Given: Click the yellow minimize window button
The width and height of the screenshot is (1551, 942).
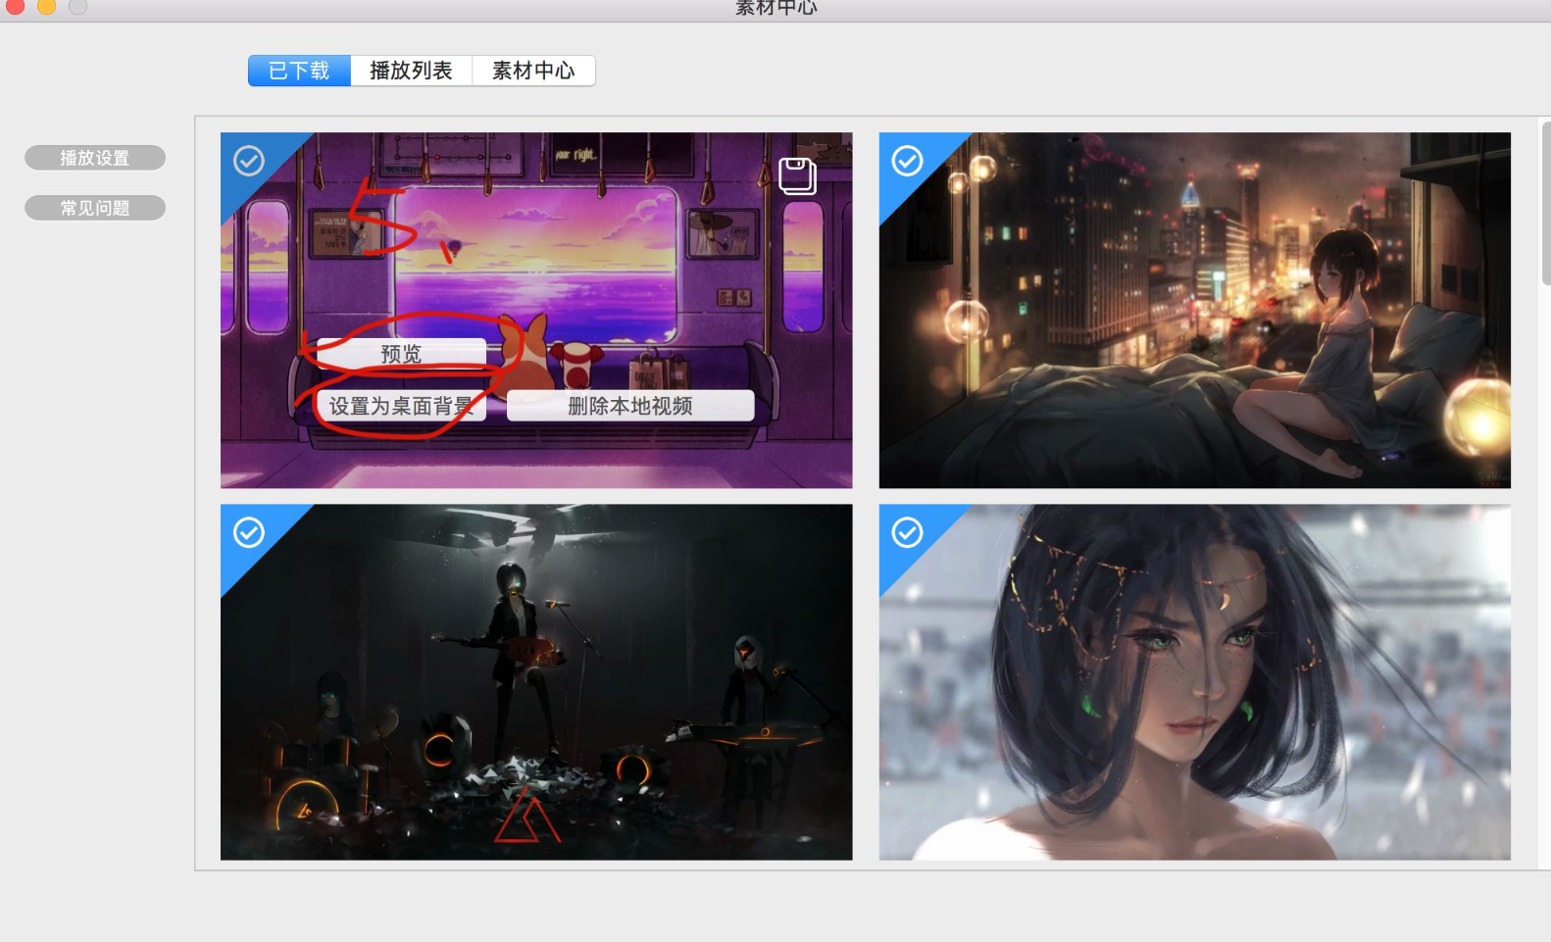Looking at the screenshot, I should tap(46, 6).
